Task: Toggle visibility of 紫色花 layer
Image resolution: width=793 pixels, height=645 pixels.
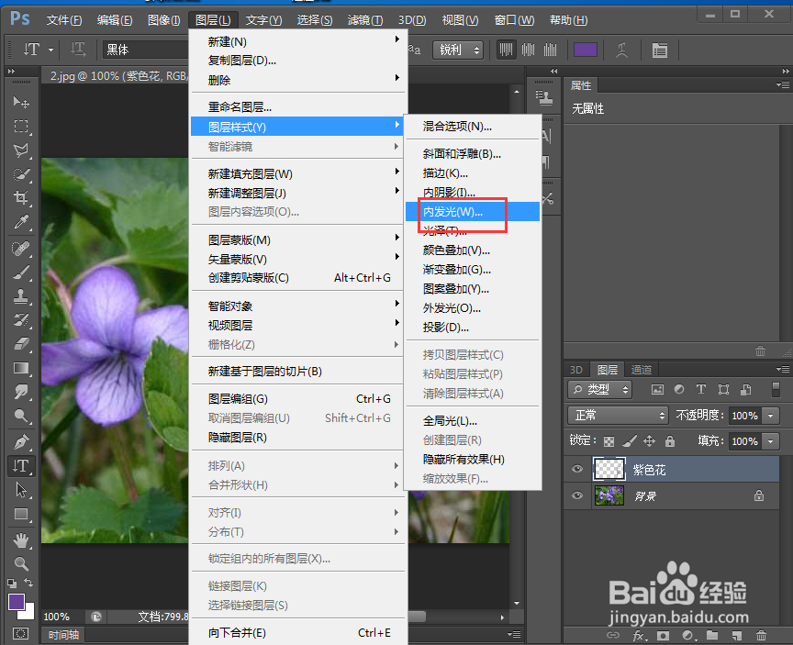Action: point(577,469)
